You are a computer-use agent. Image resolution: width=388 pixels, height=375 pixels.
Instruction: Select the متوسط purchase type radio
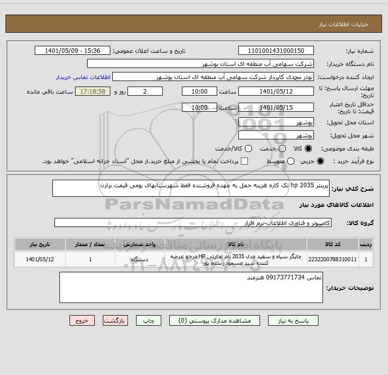point(291,161)
